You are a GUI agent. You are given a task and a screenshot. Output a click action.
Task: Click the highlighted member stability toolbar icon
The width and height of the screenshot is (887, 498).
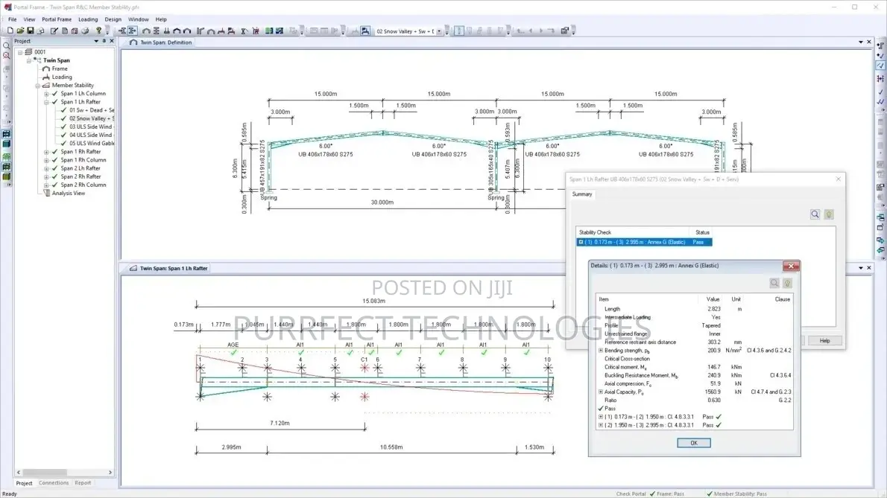click(x=365, y=31)
